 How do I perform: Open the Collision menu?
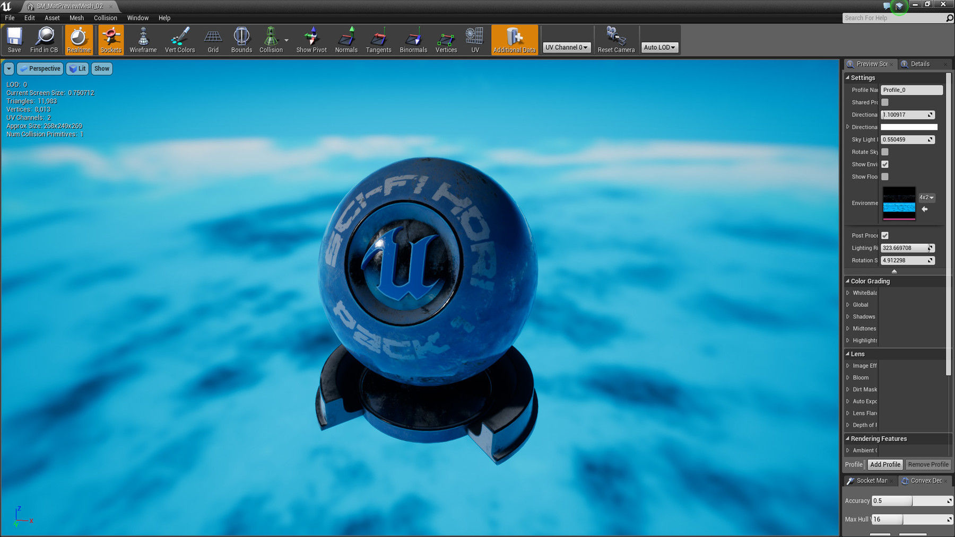click(x=106, y=17)
